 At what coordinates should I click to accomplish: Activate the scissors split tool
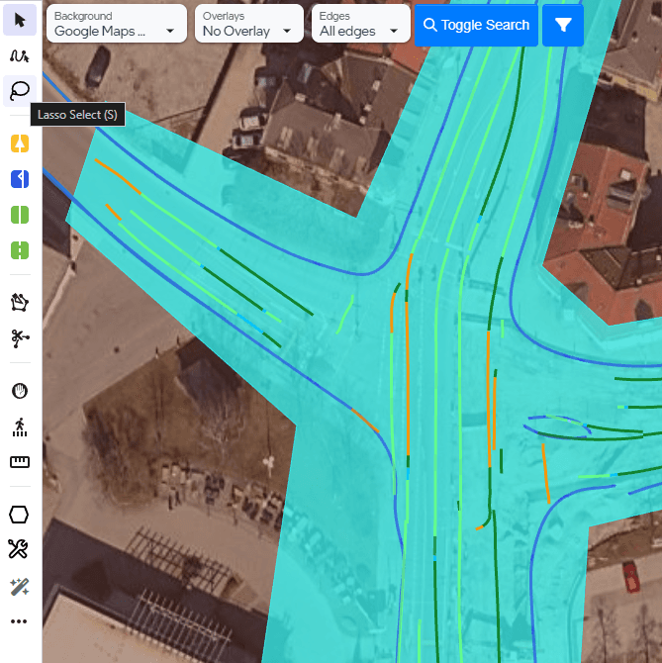point(20,338)
